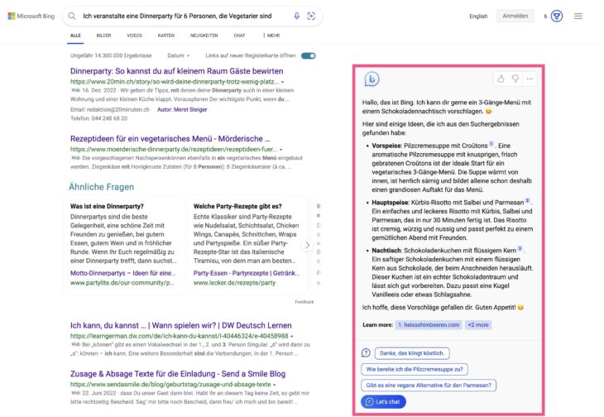Expand the moerderische-dinnerparty URL dropdown arrow

(280, 150)
